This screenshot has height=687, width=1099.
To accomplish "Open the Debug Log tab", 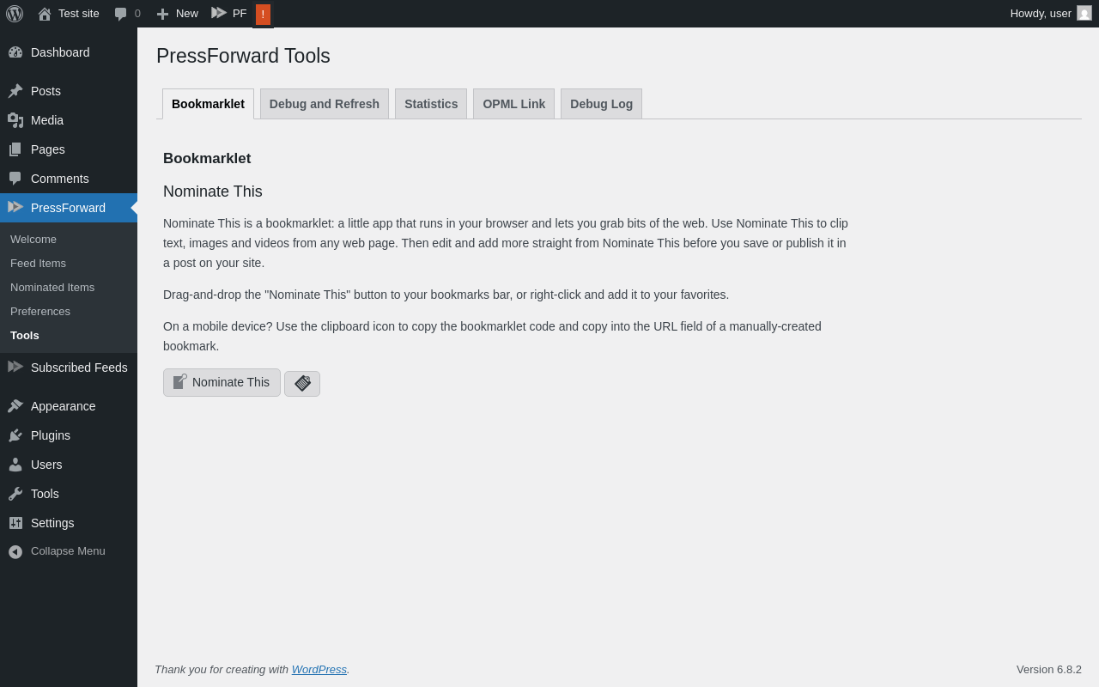I will 601,104.
